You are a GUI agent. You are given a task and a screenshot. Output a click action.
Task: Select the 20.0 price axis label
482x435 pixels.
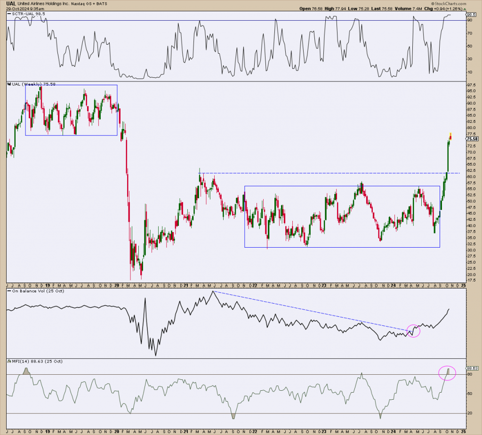pyautogui.click(x=472, y=274)
